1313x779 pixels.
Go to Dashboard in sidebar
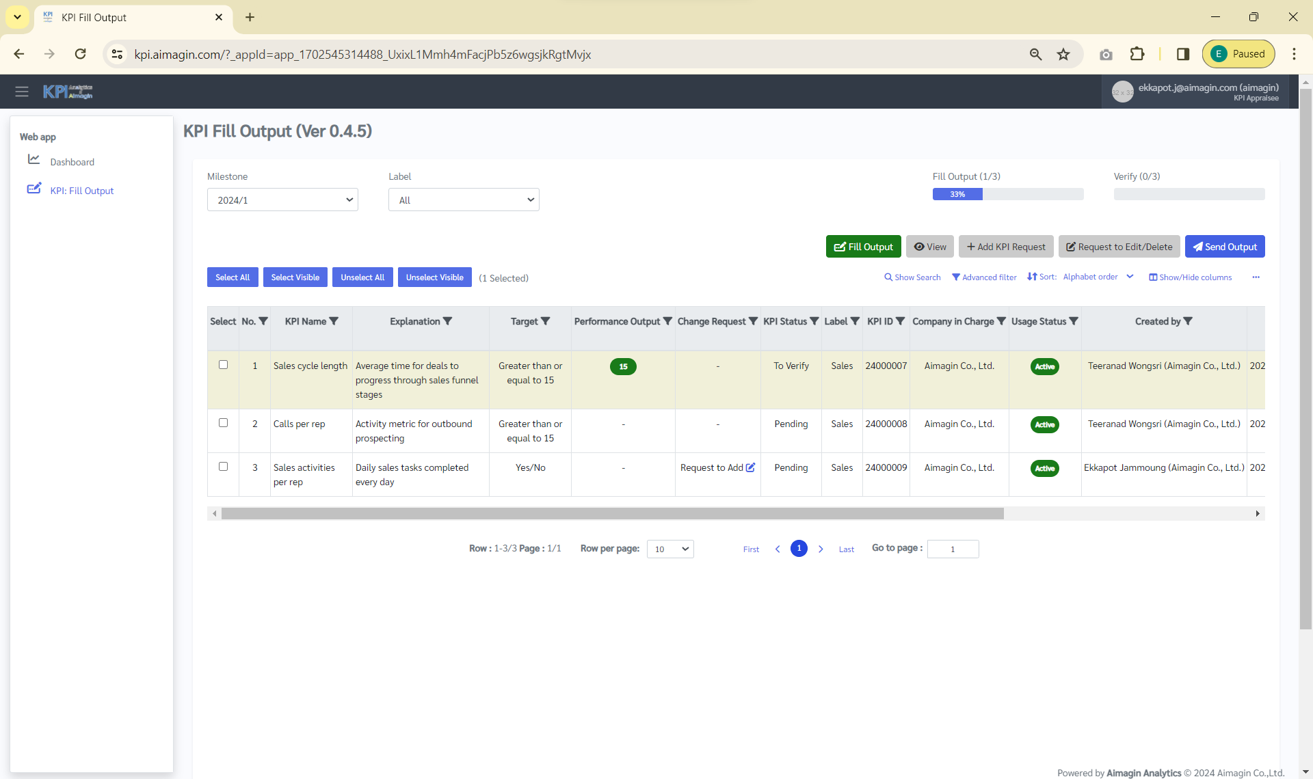pos(72,162)
